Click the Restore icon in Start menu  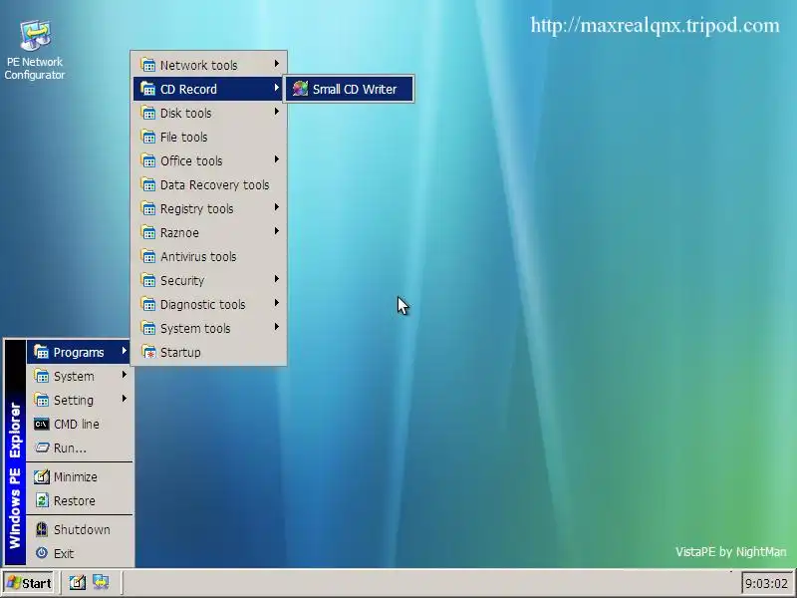[41, 500]
